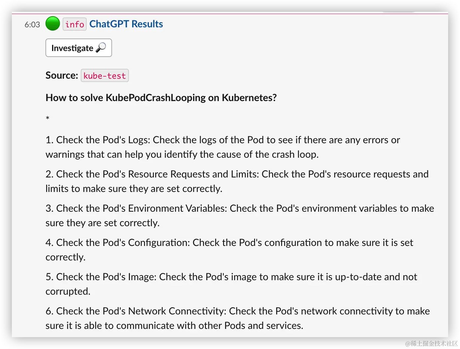460x349 pixels.
Task: Click the watermark text at bottom right
Action: coord(431,343)
